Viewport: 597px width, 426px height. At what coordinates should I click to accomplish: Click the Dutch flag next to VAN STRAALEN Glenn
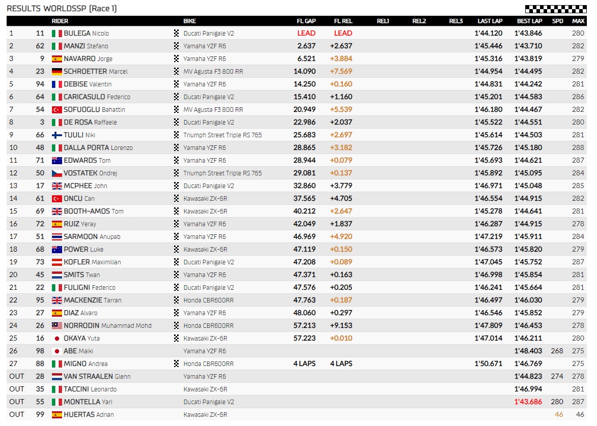56,377
